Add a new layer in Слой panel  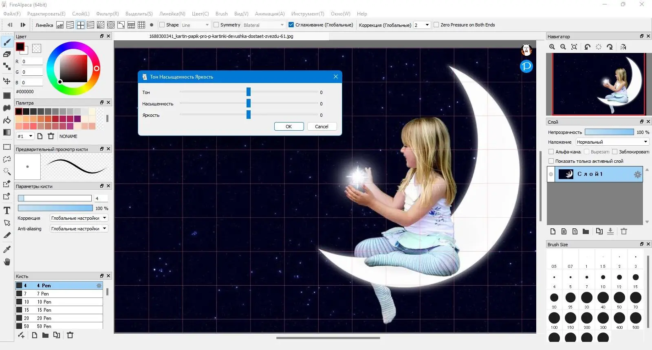(x=553, y=231)
